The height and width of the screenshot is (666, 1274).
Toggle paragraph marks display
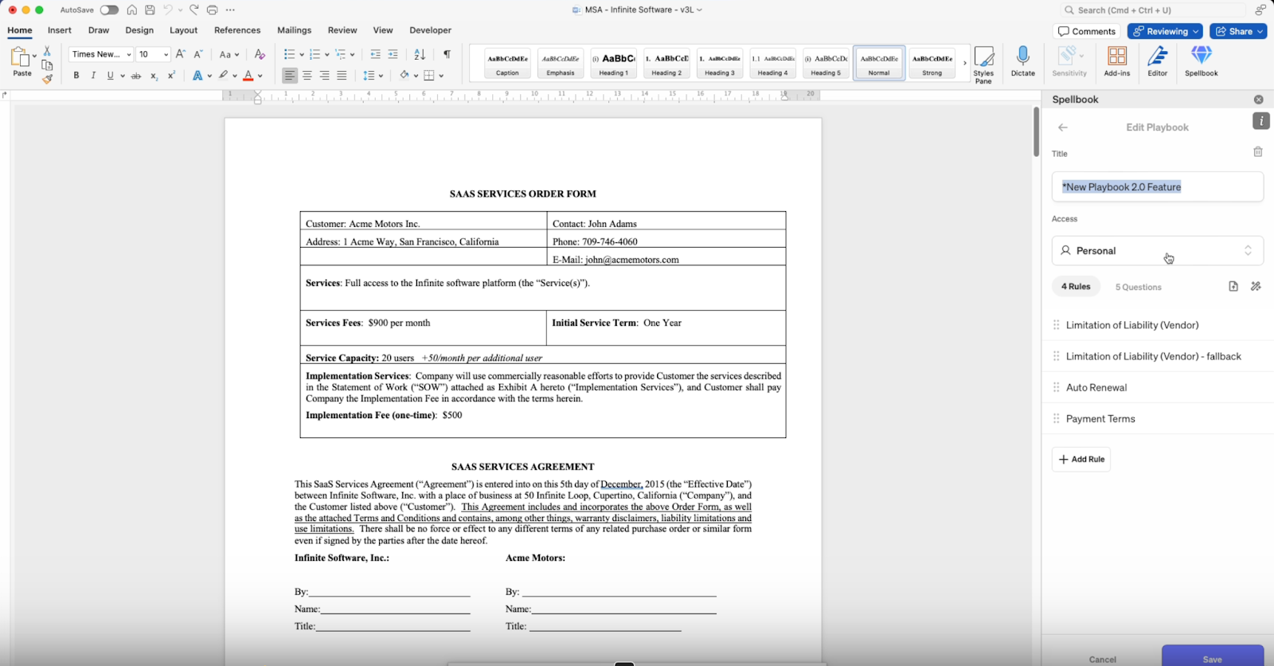(447, 54)
